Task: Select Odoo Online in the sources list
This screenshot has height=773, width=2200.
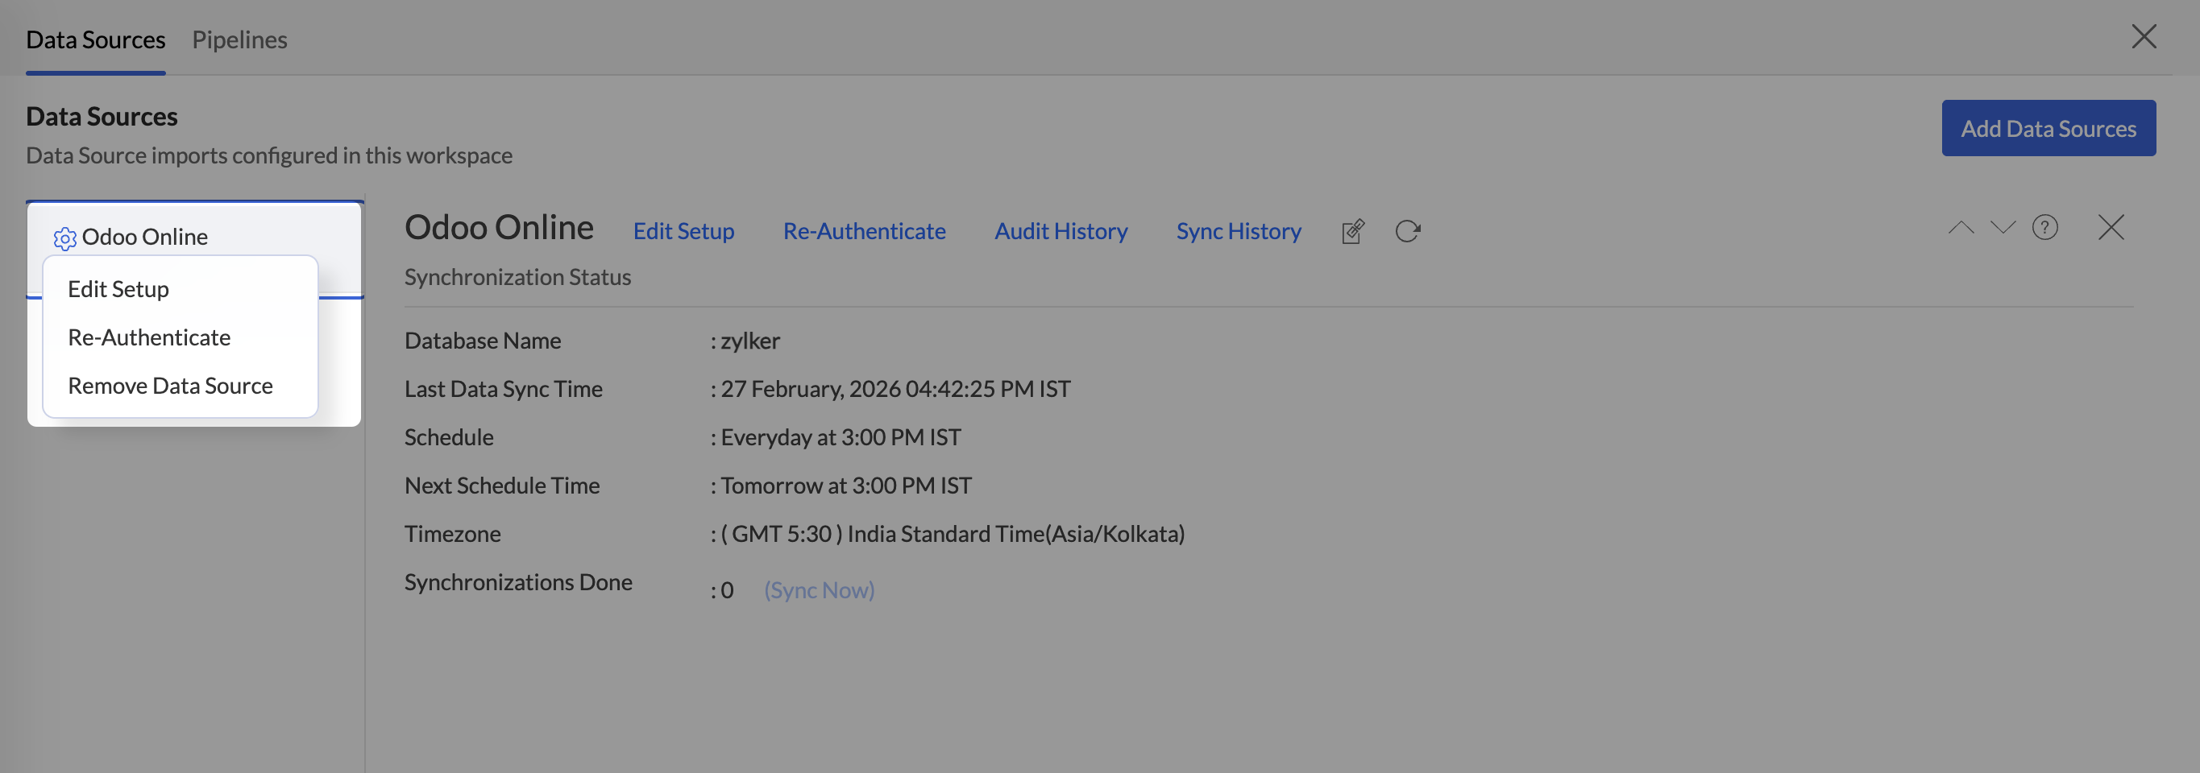Action: 145,238
